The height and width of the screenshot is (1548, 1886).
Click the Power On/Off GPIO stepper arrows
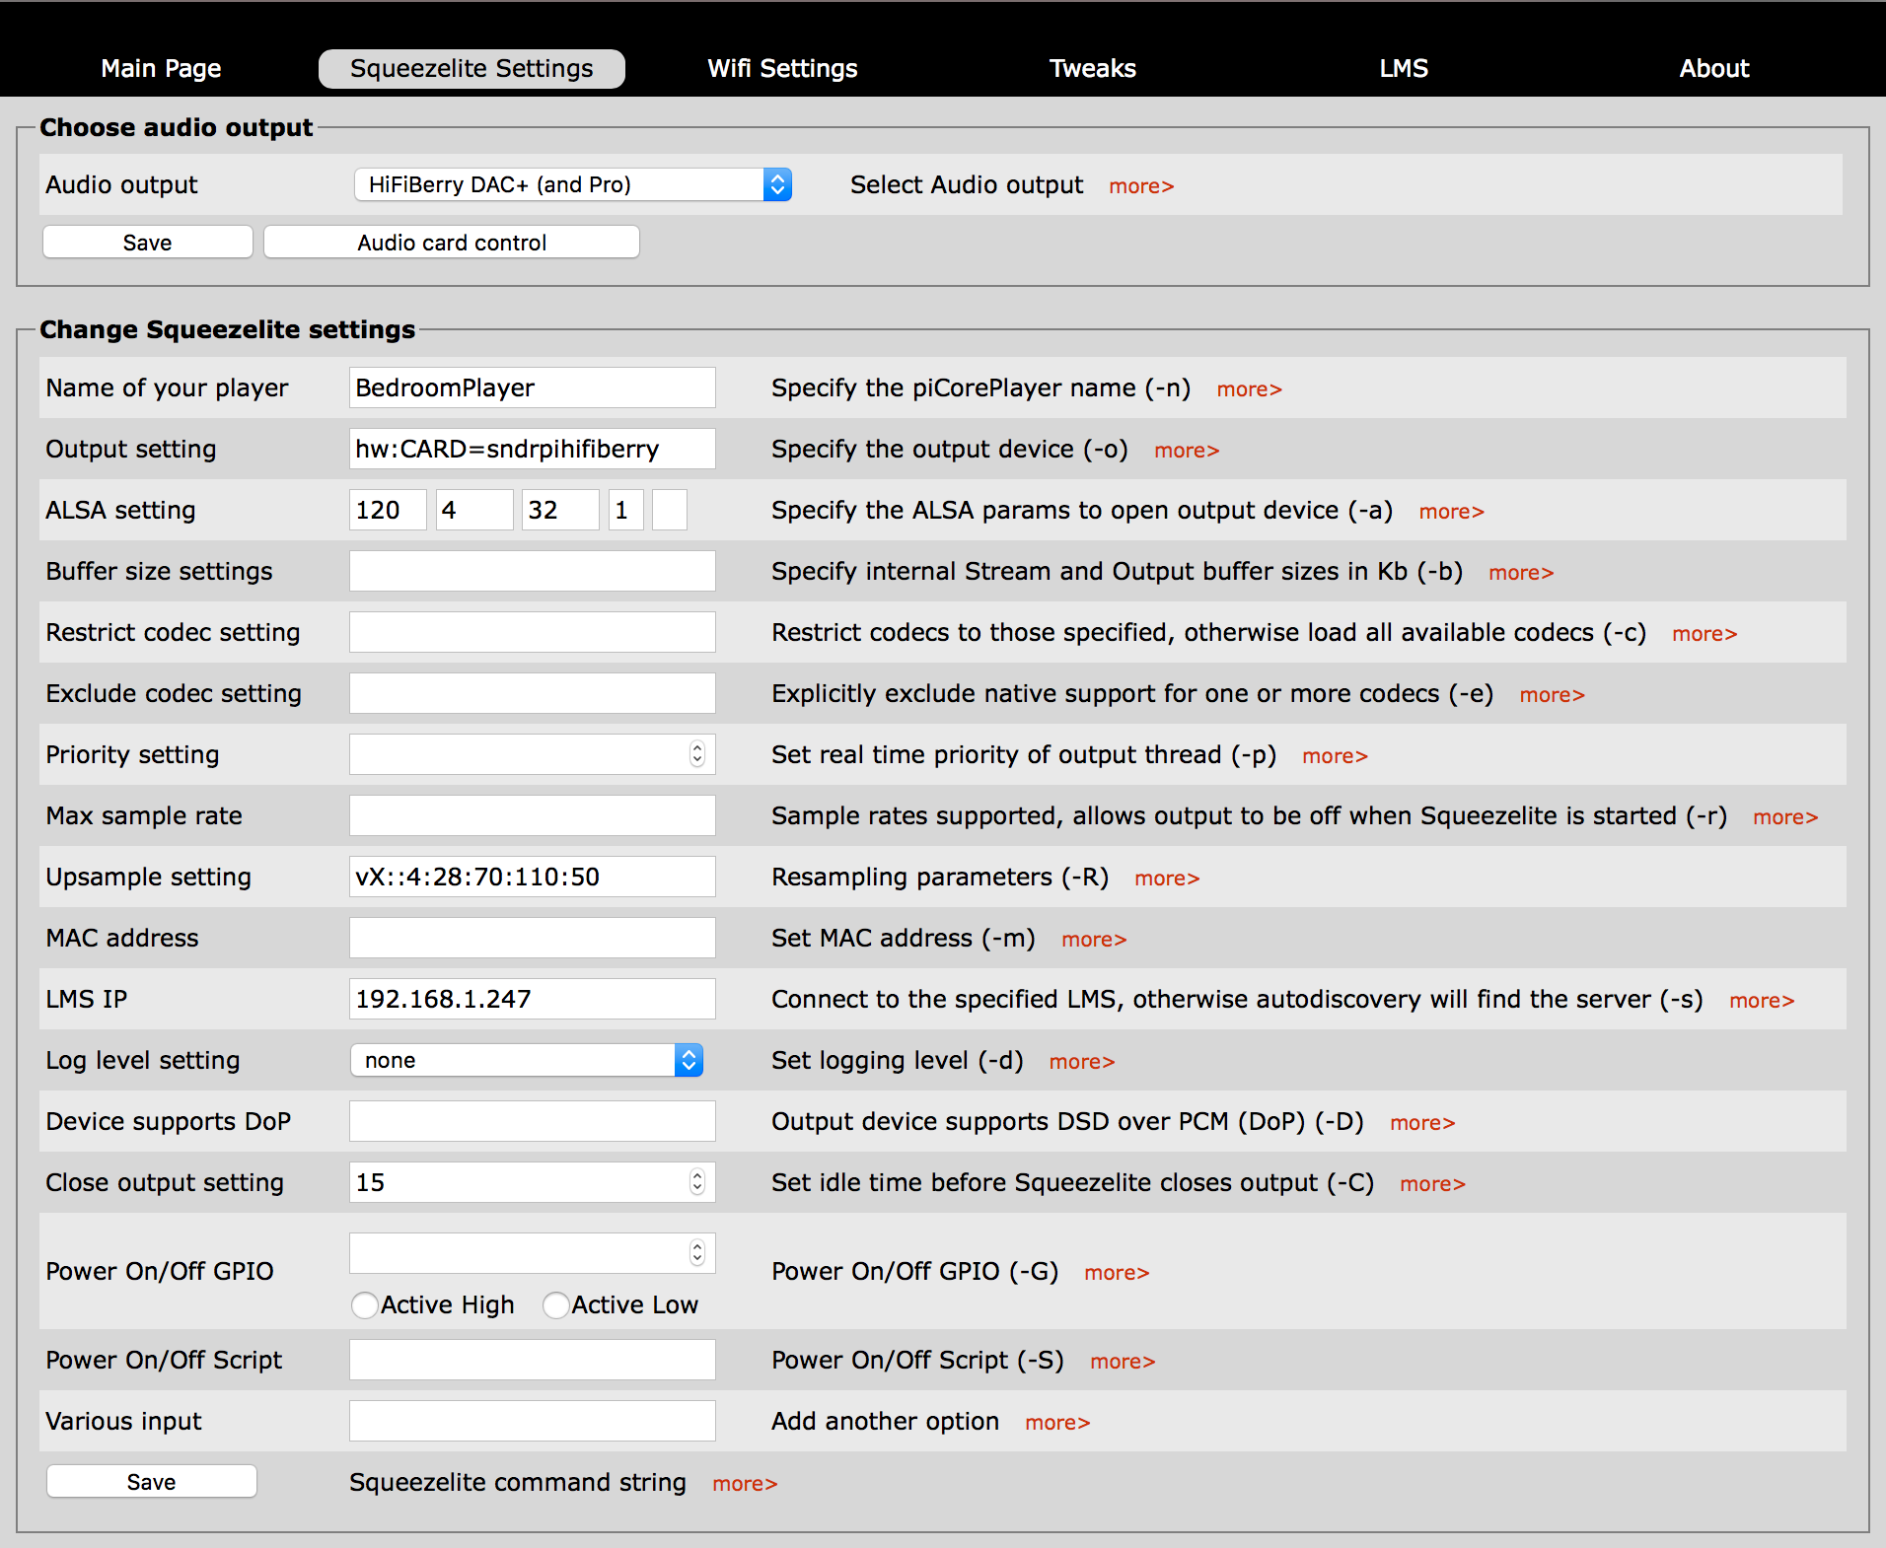click(697, 1253)
